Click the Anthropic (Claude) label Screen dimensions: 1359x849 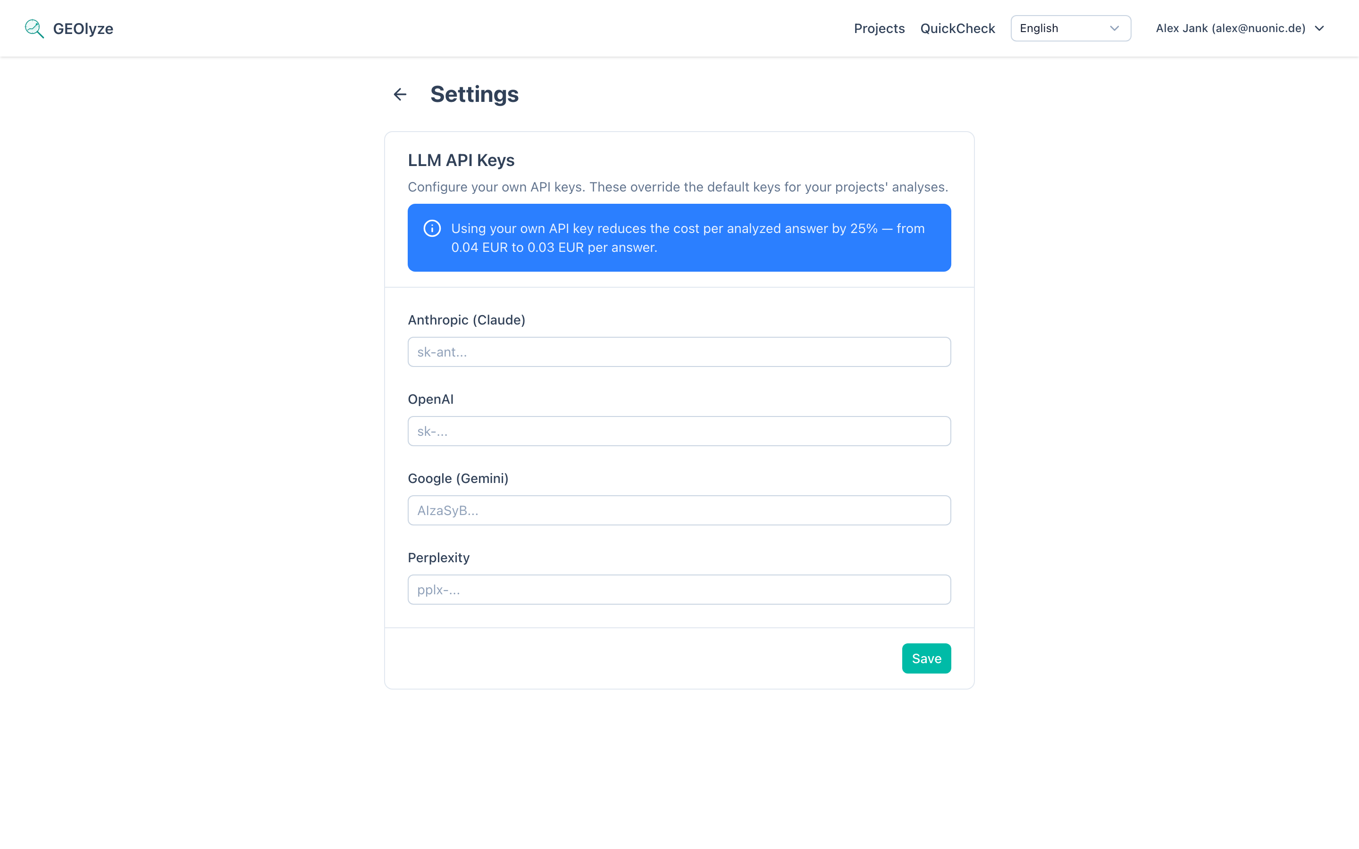(x=466, y=319)
